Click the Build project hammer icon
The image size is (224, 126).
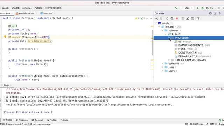[x=176, y=8]
